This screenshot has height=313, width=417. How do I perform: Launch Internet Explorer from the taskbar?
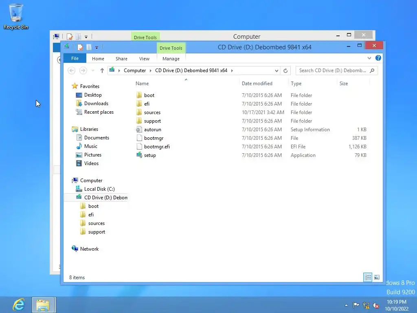click(19, 305)
